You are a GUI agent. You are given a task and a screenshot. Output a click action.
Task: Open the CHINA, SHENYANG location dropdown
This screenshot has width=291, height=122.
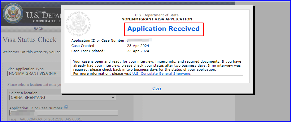(63, 98)
